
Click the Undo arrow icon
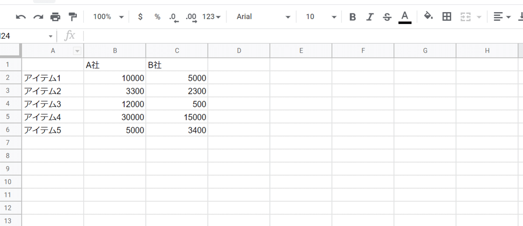21,17
